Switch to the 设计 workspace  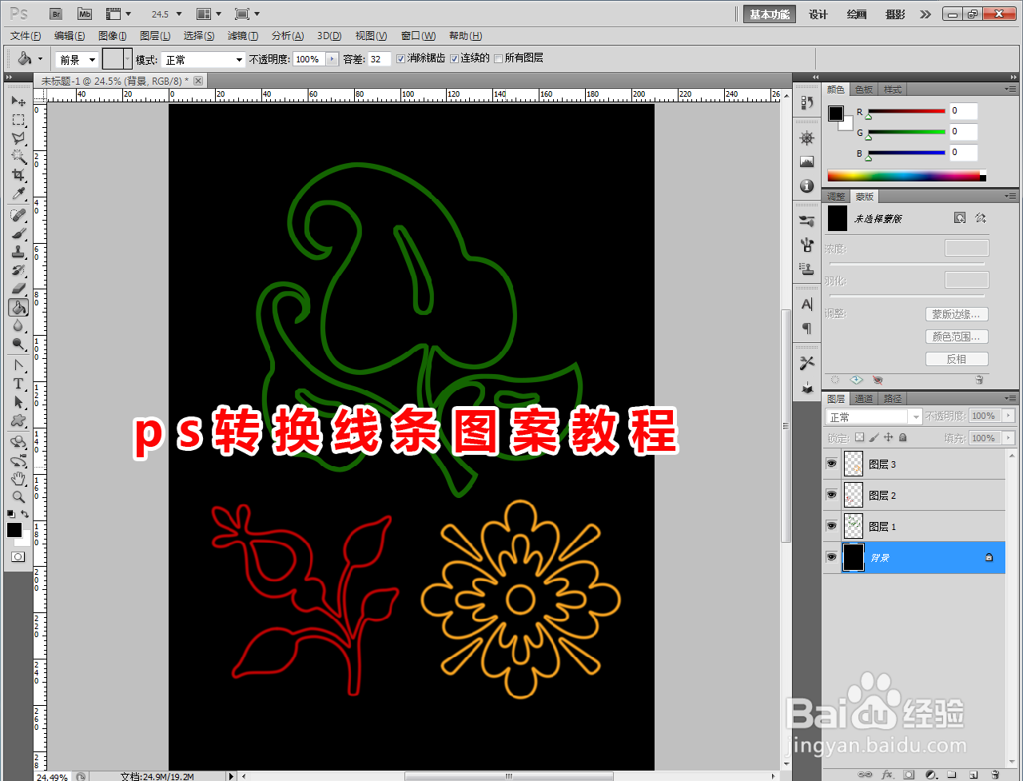tap(818, 14)
